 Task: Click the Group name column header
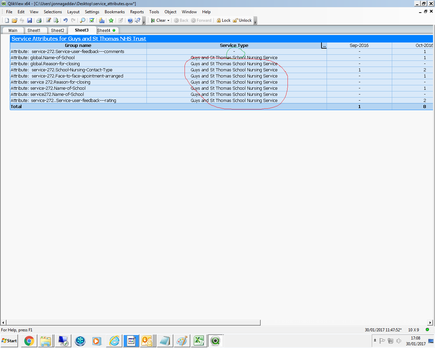78,46
